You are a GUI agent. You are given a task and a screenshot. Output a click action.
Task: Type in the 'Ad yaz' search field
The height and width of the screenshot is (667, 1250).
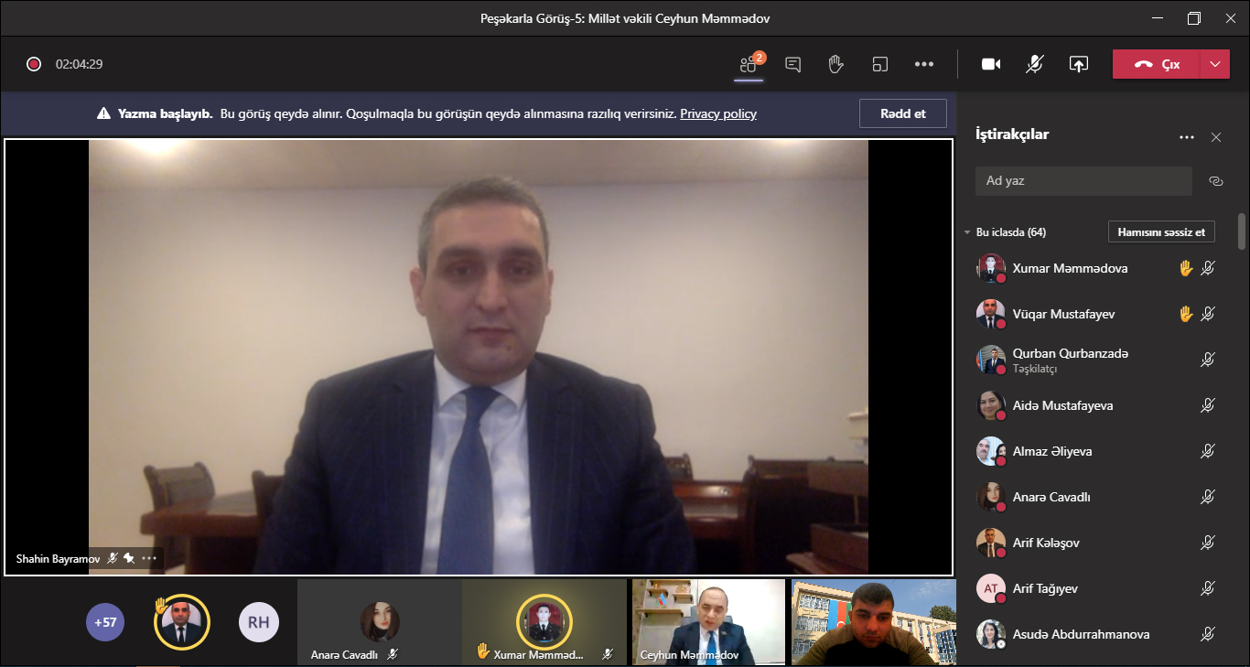click(x=1083, y=181)
